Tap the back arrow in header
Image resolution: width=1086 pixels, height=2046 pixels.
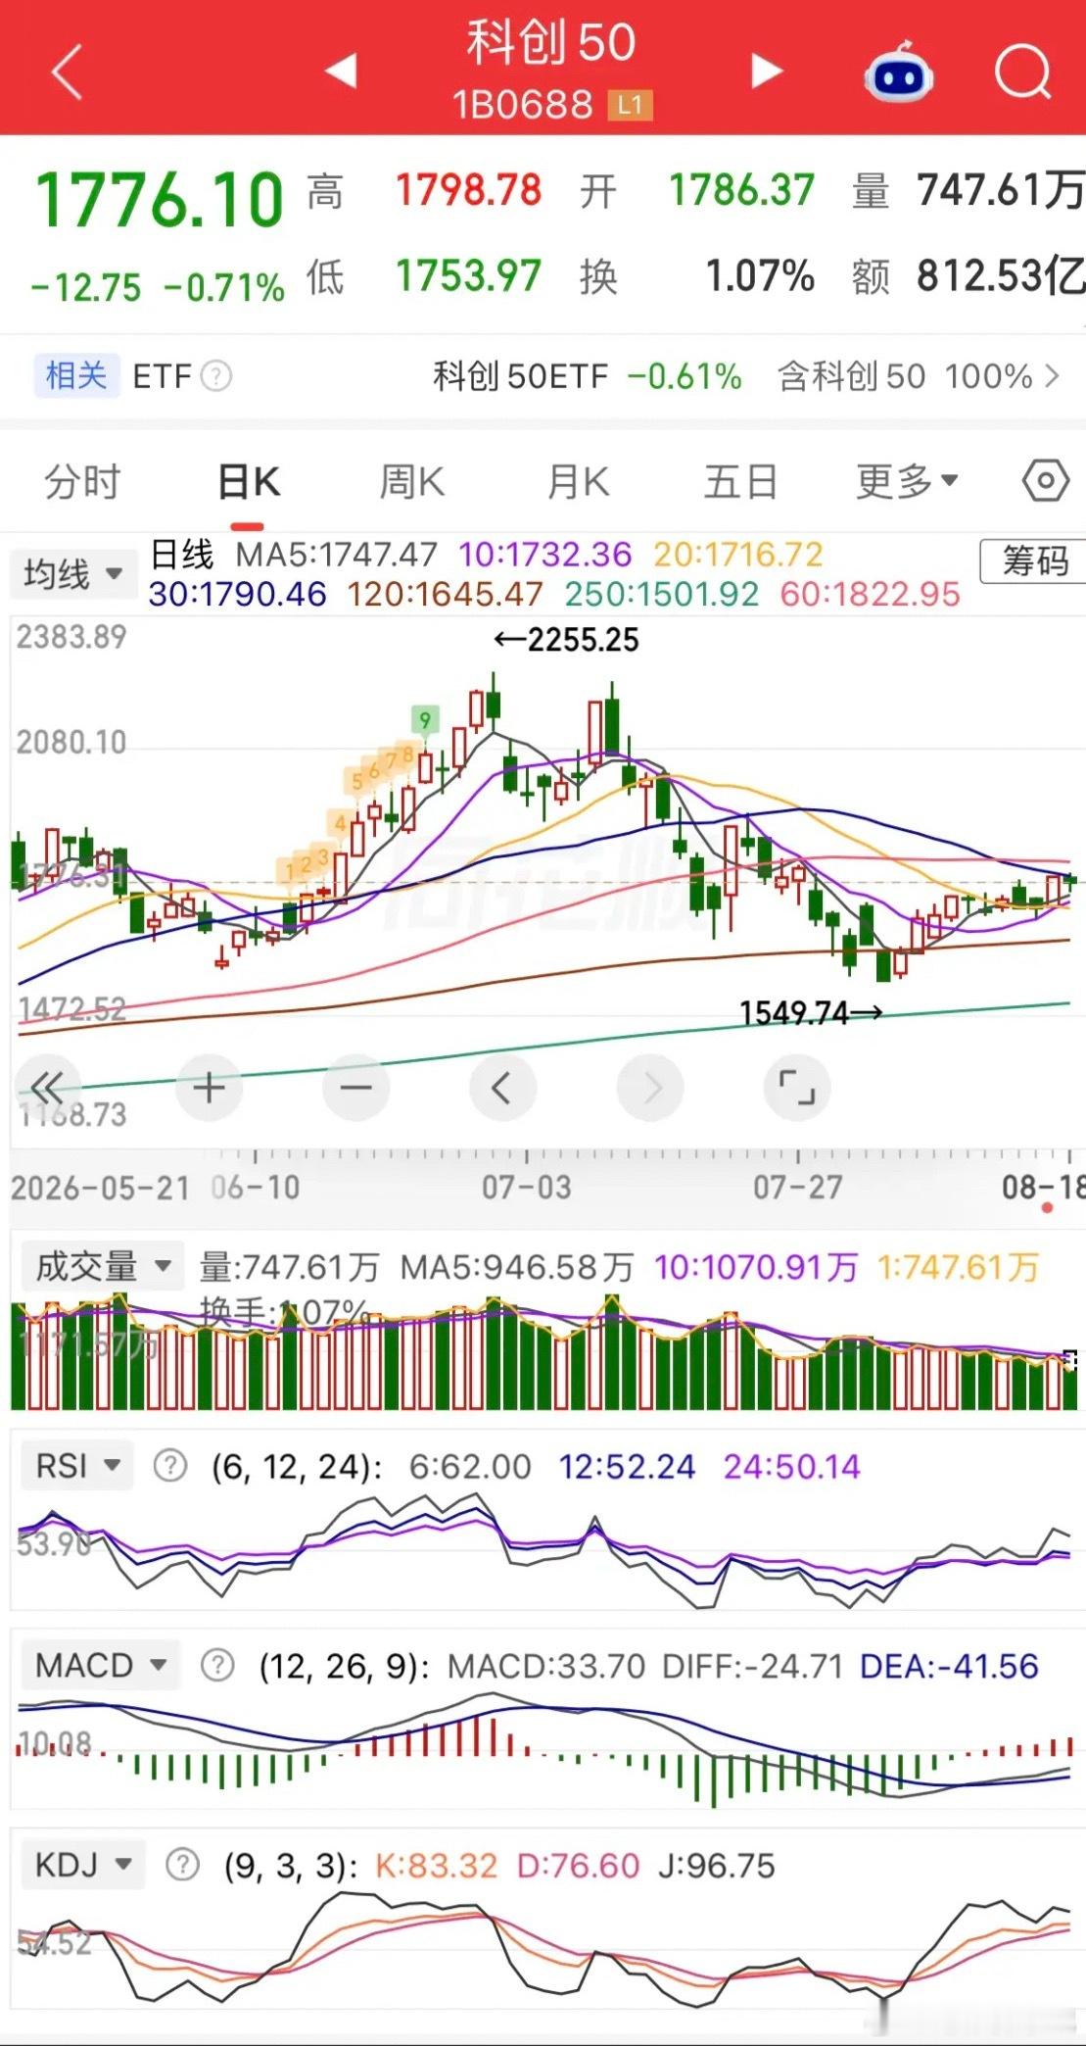click(x=67, y=72)
